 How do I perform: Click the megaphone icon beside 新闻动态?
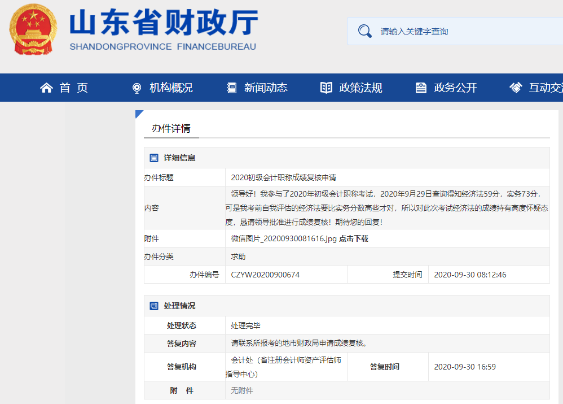tap(231, 88)
